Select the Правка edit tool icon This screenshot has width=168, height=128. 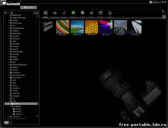click(x=64, y=13)
